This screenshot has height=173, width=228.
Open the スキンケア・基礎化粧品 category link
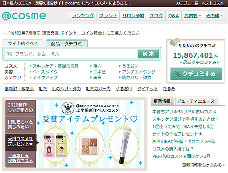click(55, 66)
